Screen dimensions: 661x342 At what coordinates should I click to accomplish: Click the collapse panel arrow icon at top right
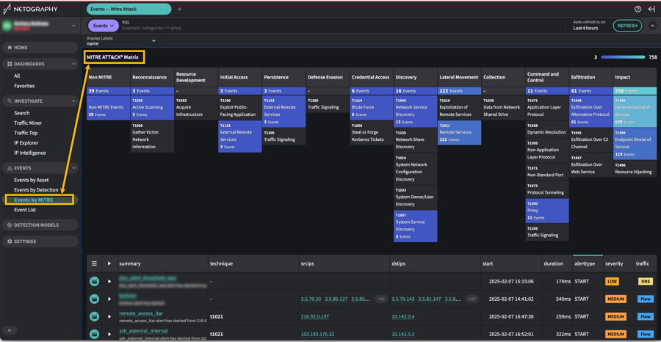click(x=651, y=10)
